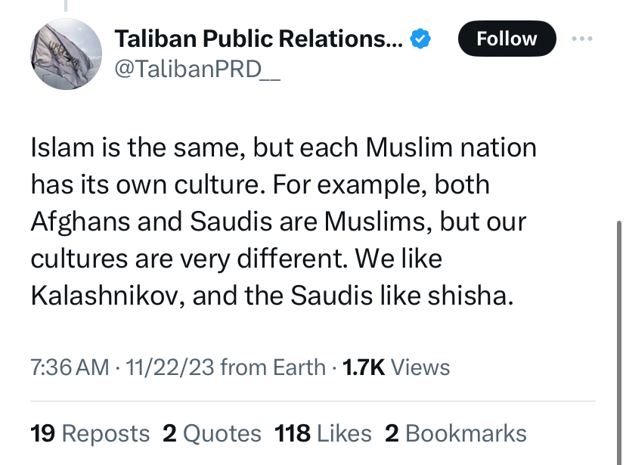Open the more options ellipsis menu

pyautogui.click(x=581, y=39)
